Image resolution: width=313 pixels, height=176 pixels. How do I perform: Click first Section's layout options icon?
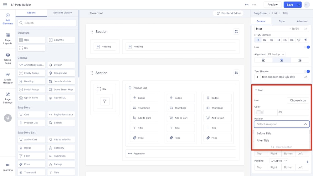pyautogui.click(x=236, y=32)
